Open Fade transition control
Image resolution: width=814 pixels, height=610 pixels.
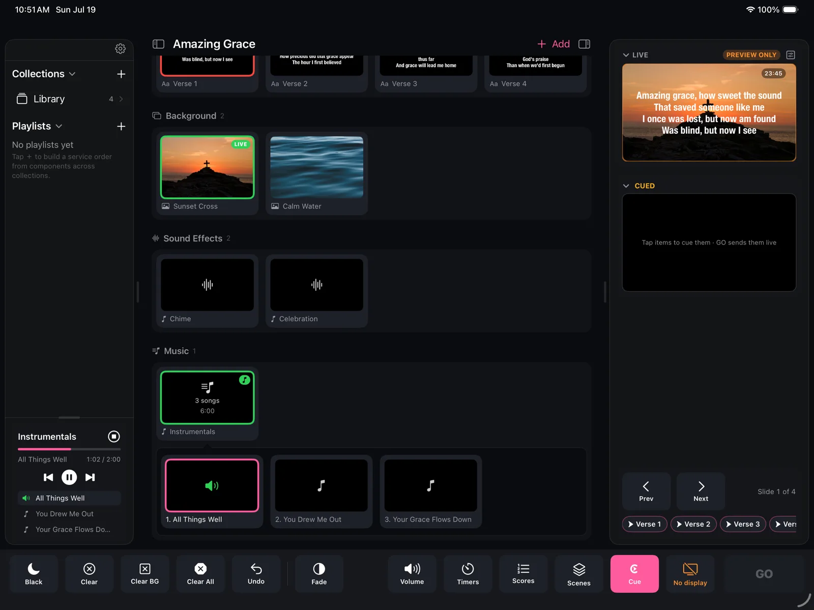point(319,574)
